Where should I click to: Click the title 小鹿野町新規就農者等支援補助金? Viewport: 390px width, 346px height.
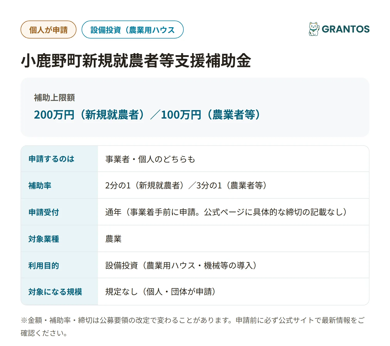click(x=136, y=61)
